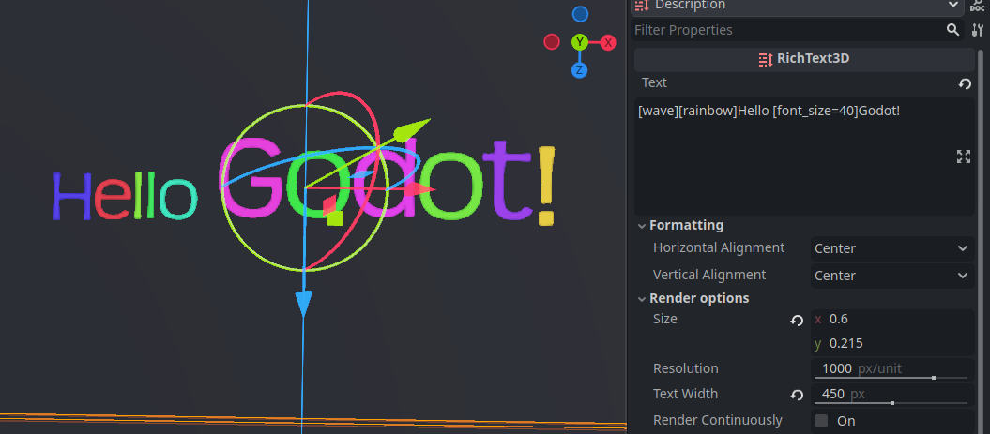Open the inspector filter settings icon
990x434 pixels.
point(978,30)
